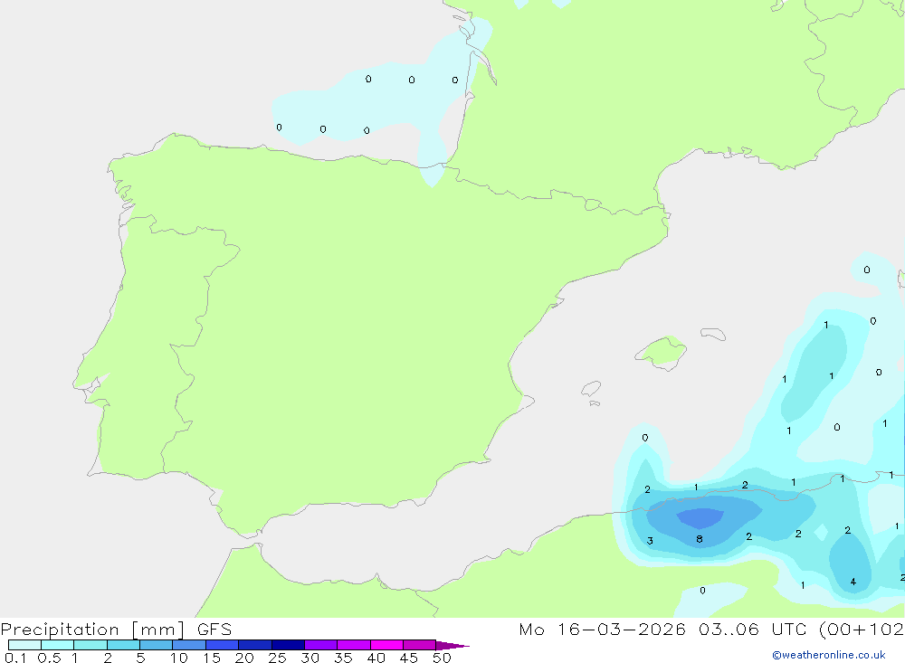
Task: Click the '03..06 UTC' time text
Action: click(x=754, y=630)
